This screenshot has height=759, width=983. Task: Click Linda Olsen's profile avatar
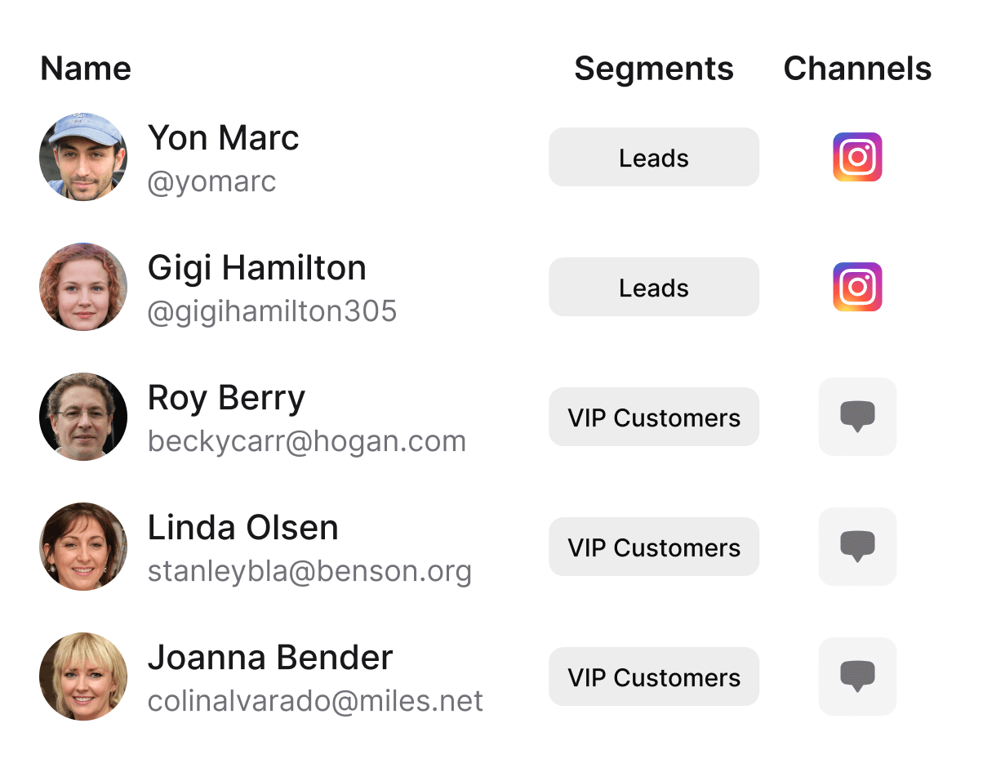(83, 547)
